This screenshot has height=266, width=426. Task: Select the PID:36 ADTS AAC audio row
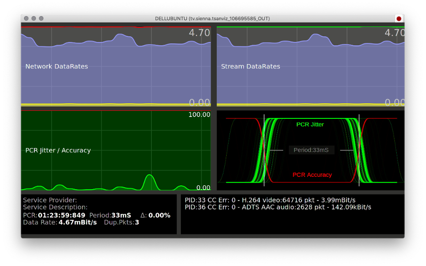278,207
